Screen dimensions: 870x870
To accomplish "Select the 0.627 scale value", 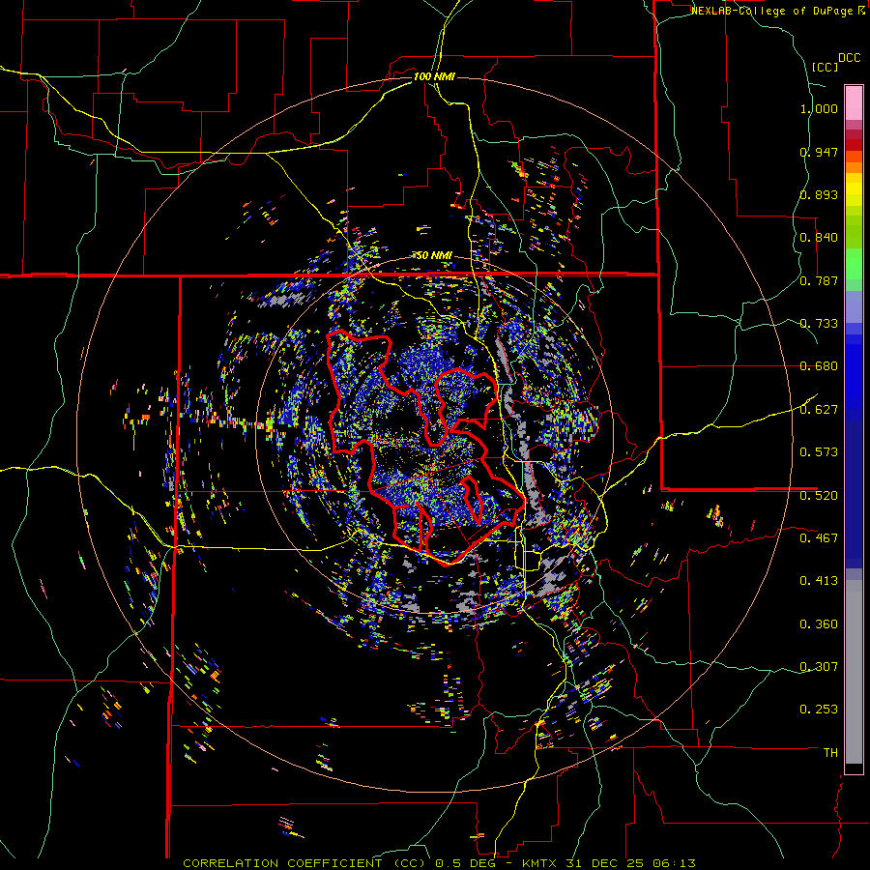I will (x=819, y=410).
